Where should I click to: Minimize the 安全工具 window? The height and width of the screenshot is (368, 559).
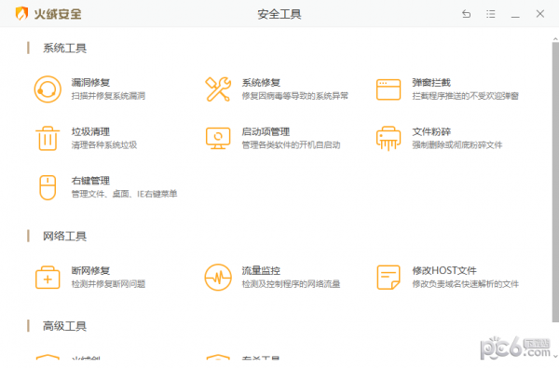(x=515, y=14)
